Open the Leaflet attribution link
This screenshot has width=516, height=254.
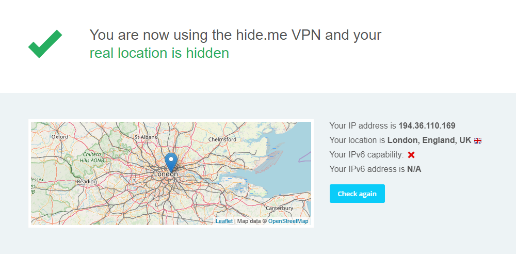(x=224, y=221)
